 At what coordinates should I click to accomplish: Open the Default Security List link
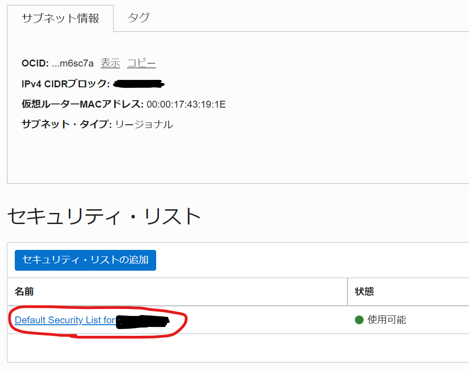(92, 320)
